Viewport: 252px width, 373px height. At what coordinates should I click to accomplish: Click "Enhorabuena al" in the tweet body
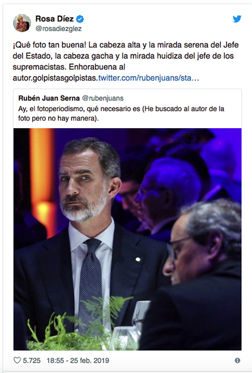97,67
